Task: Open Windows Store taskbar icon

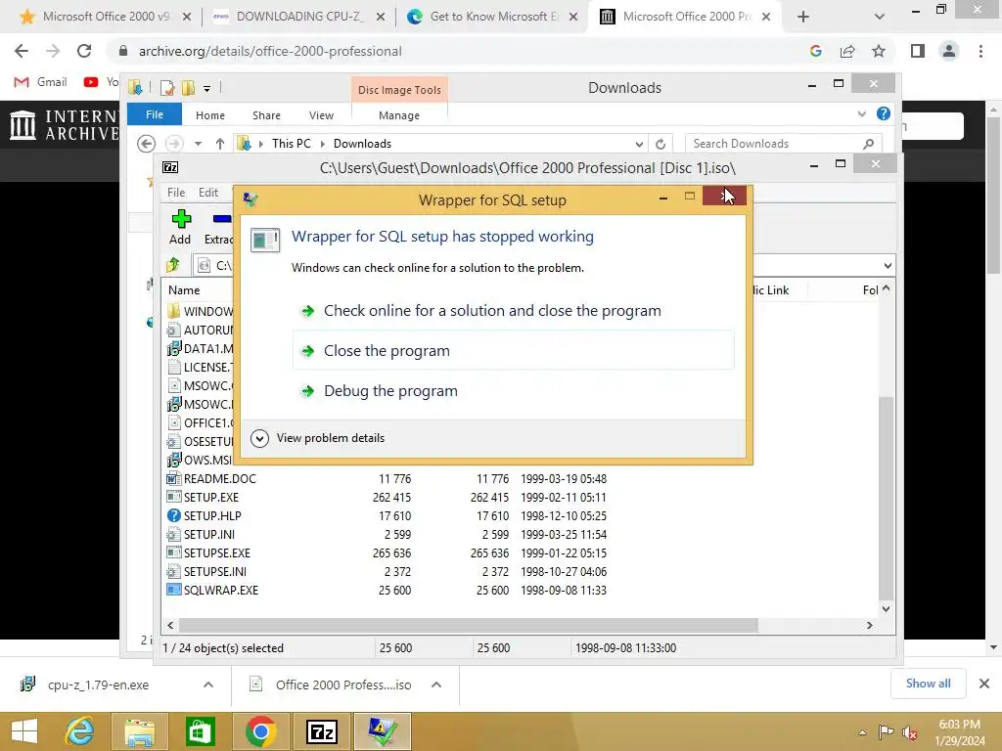Action: tap(200, 731)
